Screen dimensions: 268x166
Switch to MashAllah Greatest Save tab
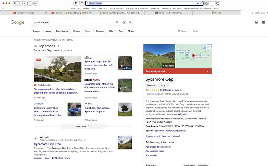point(72,13)
